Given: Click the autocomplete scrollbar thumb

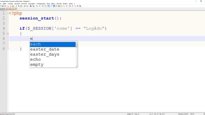Looking at the screenshot, I should click(77, 46).
